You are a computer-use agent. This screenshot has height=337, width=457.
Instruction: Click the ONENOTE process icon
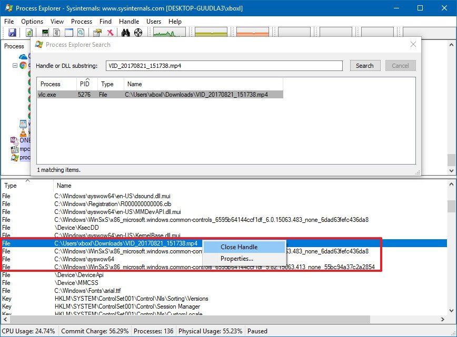pyautogui.click(x=13, y=139)
